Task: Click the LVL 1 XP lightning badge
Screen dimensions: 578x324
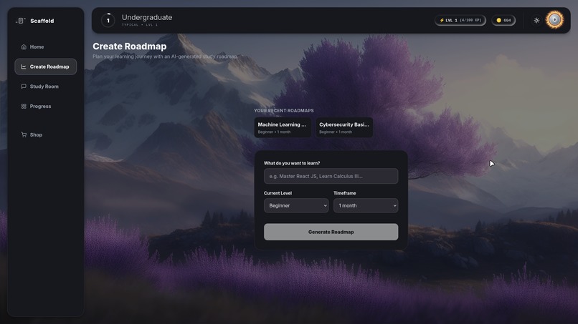Action: point(460,20)
